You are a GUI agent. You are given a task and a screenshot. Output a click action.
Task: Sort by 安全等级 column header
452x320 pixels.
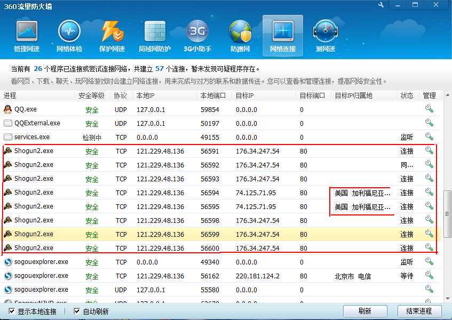(x=91, y=95)
